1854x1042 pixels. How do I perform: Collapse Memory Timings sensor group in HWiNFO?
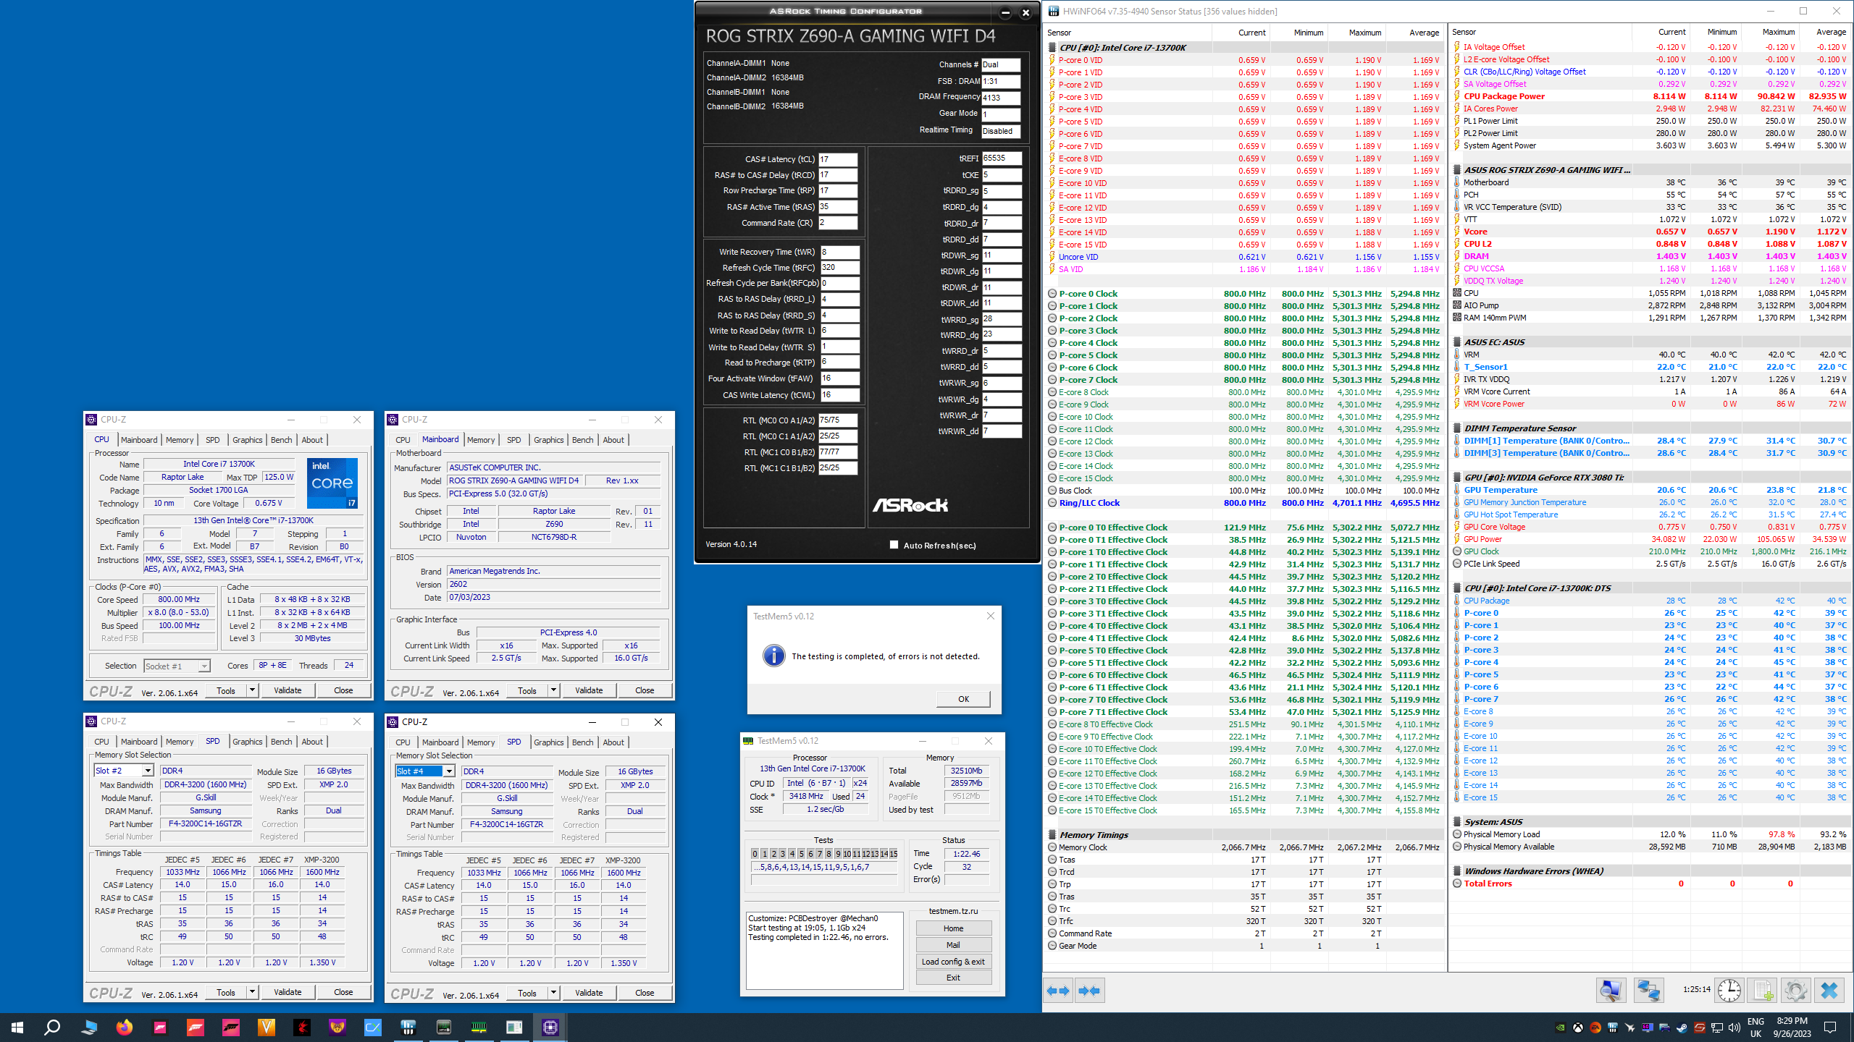coord(1052,835)
